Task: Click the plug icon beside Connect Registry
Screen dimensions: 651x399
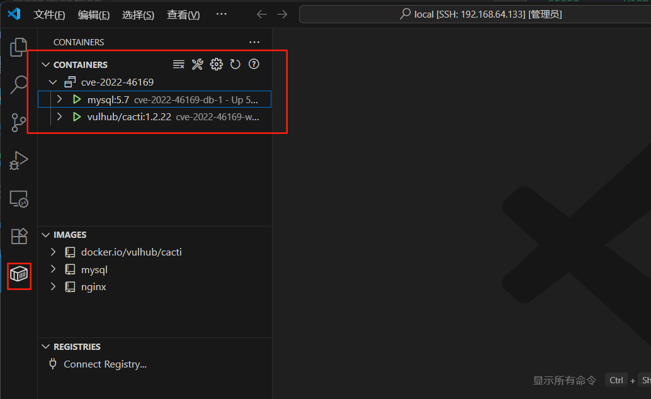Action: (53, 364)
